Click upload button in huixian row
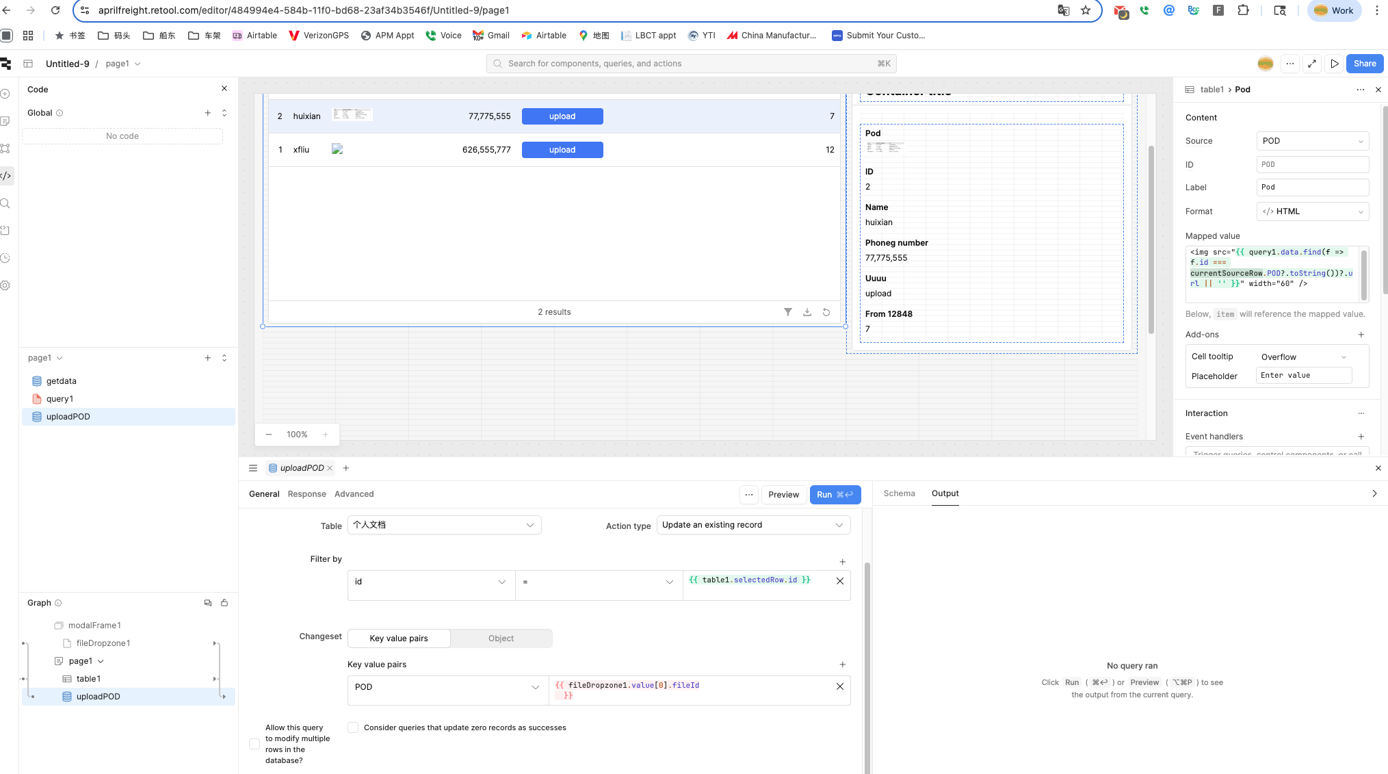The width and height of the screenshot is (1388, 774). tap(562, 116)
